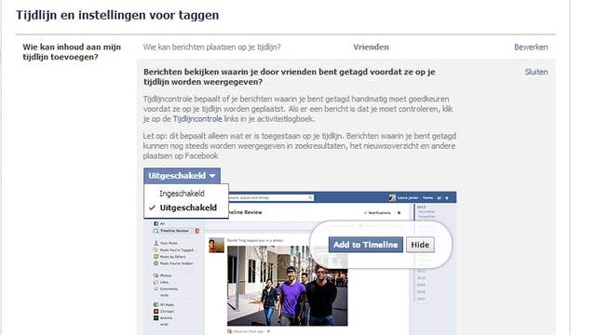
Task: Click the Timeline Review sidebar icon
Action: click(x=156, y=231)
